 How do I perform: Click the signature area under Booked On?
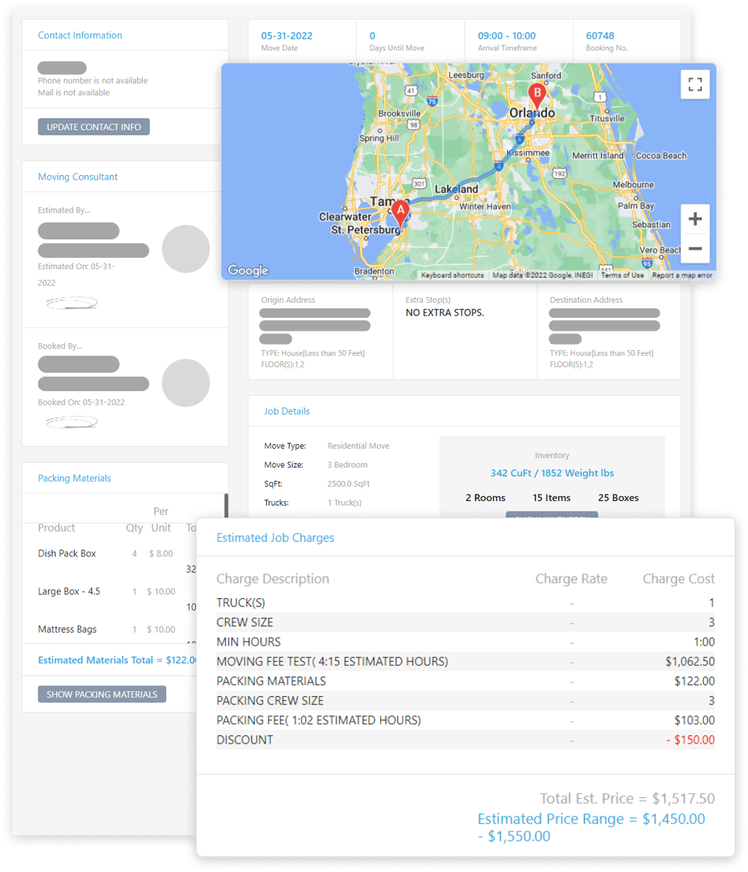71,421
